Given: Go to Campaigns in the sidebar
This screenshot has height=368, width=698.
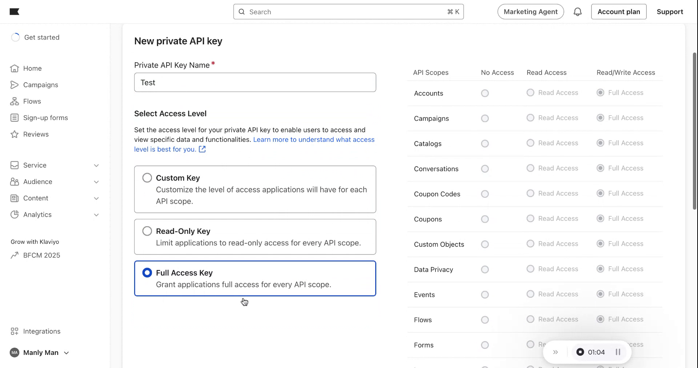Looking at the screenshot, I should [40, 85].
